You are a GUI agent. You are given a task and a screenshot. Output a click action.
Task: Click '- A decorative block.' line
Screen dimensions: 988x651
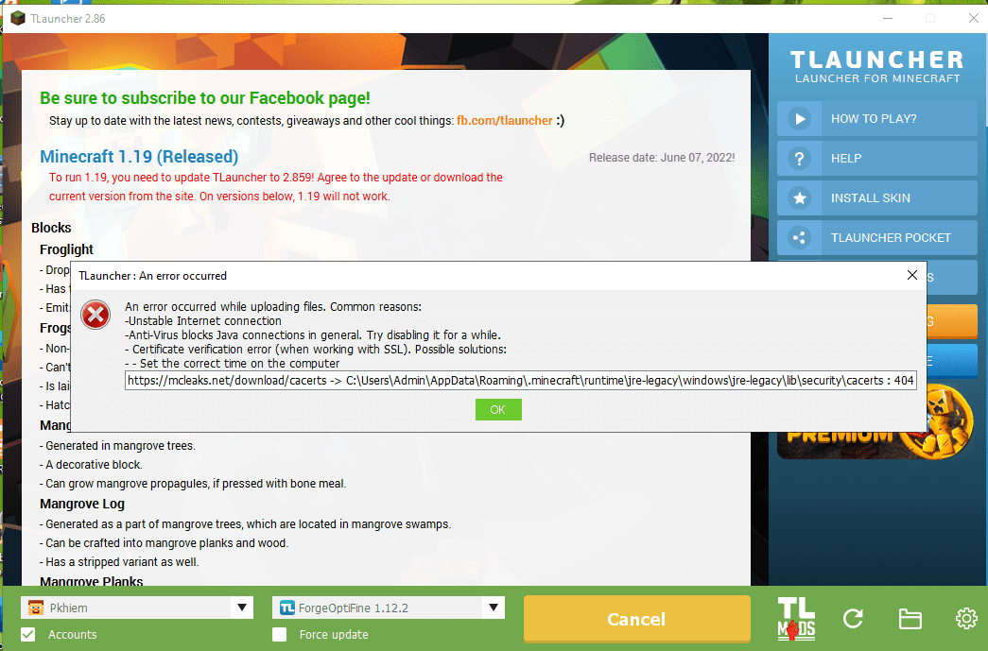(92, 465)
